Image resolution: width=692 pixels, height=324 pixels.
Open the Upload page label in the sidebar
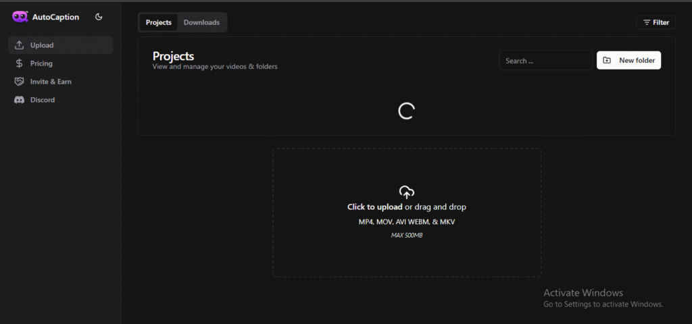coord(42,45)
